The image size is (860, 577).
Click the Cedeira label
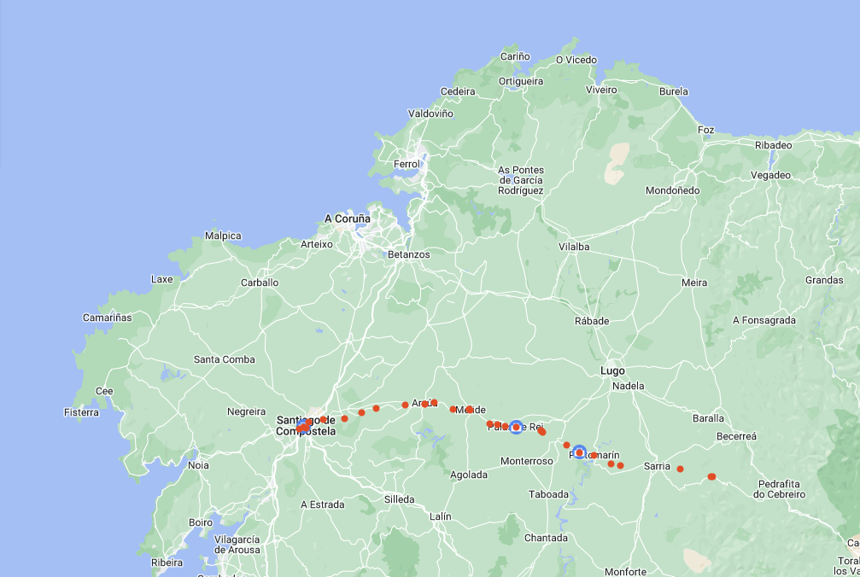[x=458, y=91]
